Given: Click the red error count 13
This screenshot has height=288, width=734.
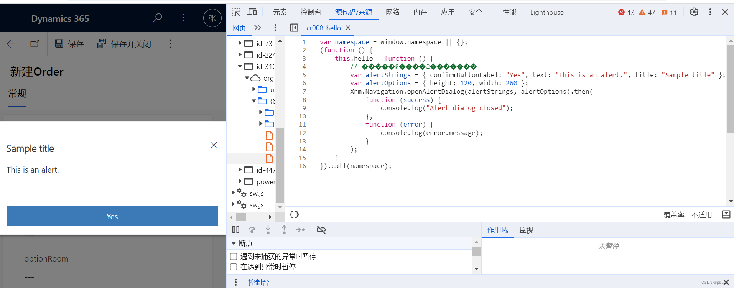Looking at the screenshot, I should (626, 12).
